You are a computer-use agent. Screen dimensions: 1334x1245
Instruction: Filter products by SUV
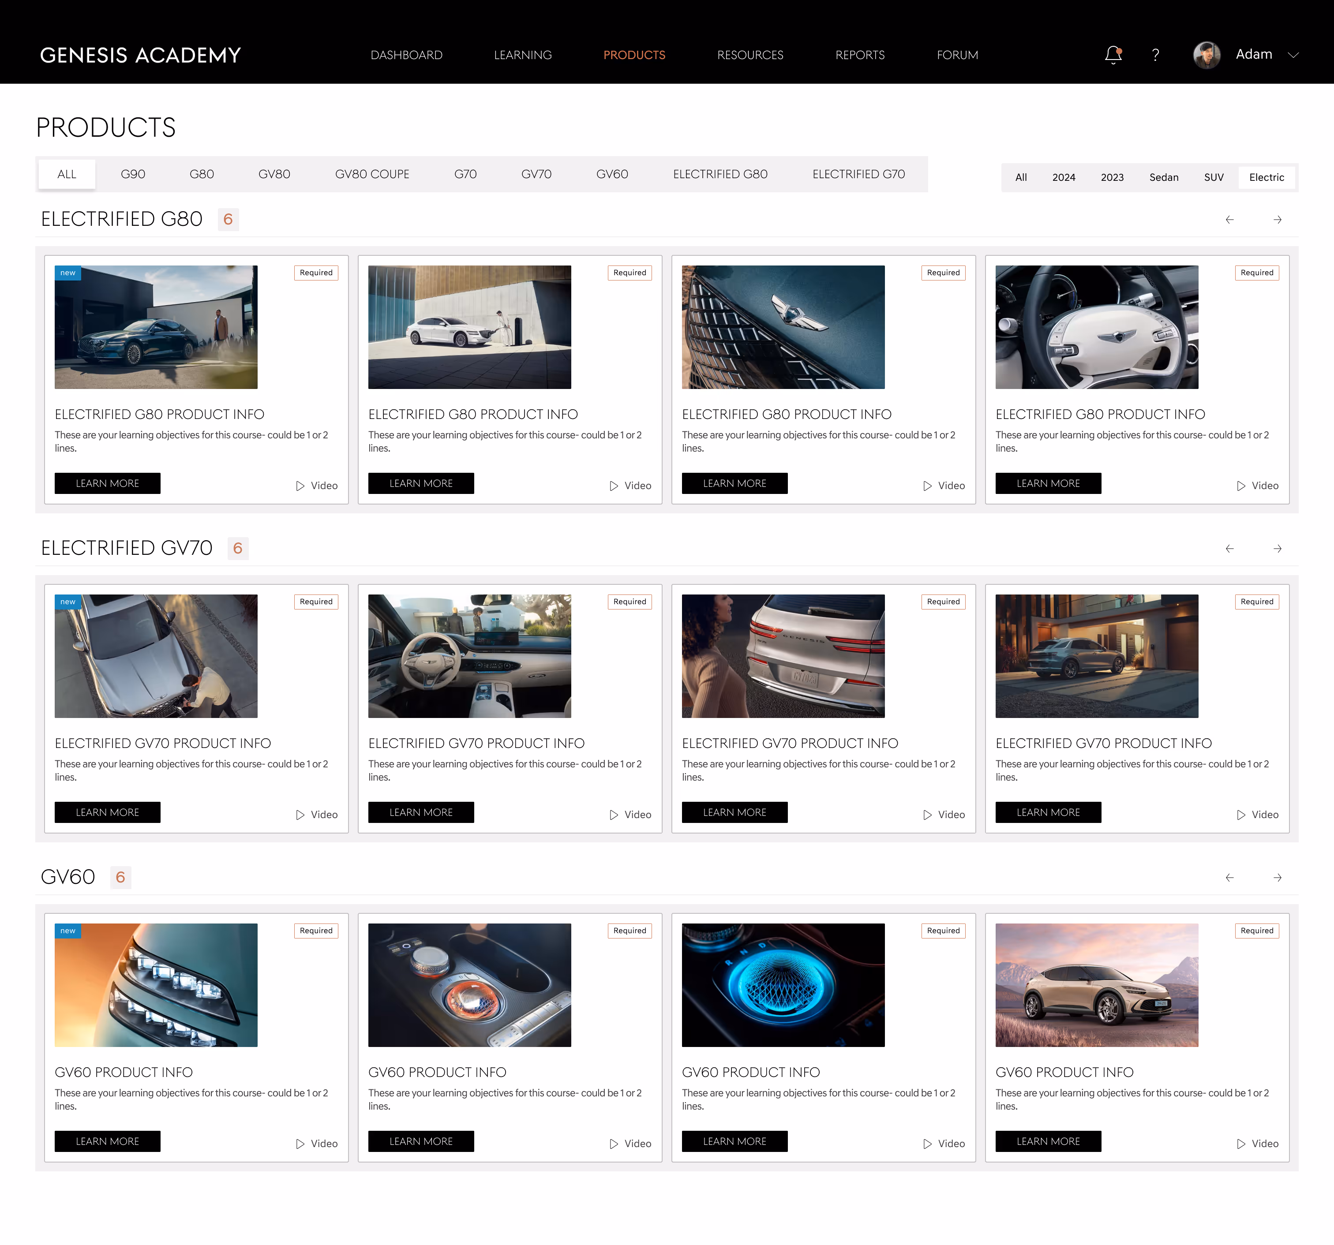1213,178
